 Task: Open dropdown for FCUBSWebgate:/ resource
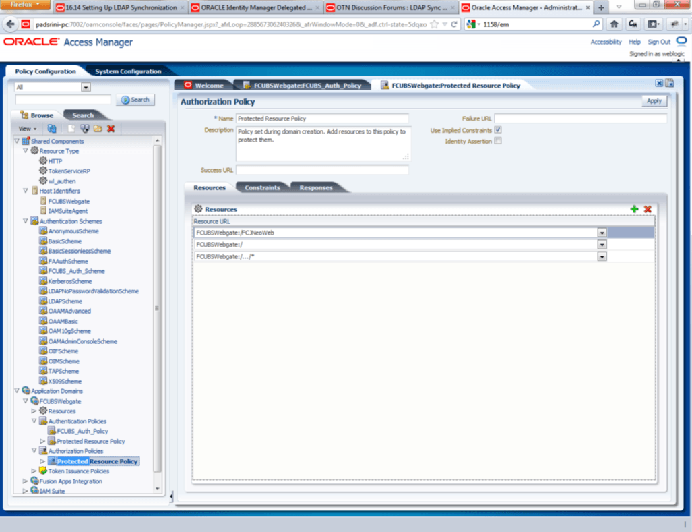point(602,245)
